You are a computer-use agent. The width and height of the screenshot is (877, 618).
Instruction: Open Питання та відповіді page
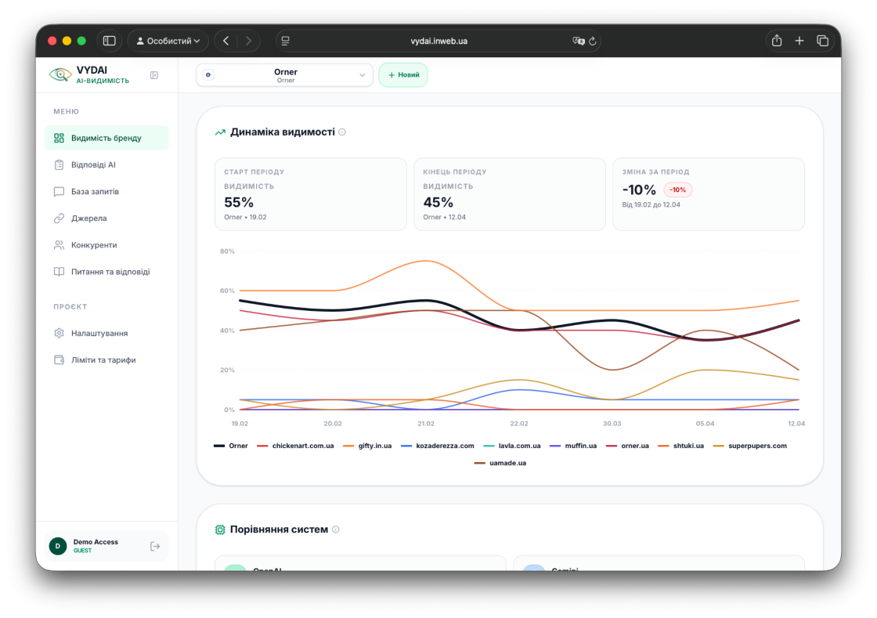106,272
